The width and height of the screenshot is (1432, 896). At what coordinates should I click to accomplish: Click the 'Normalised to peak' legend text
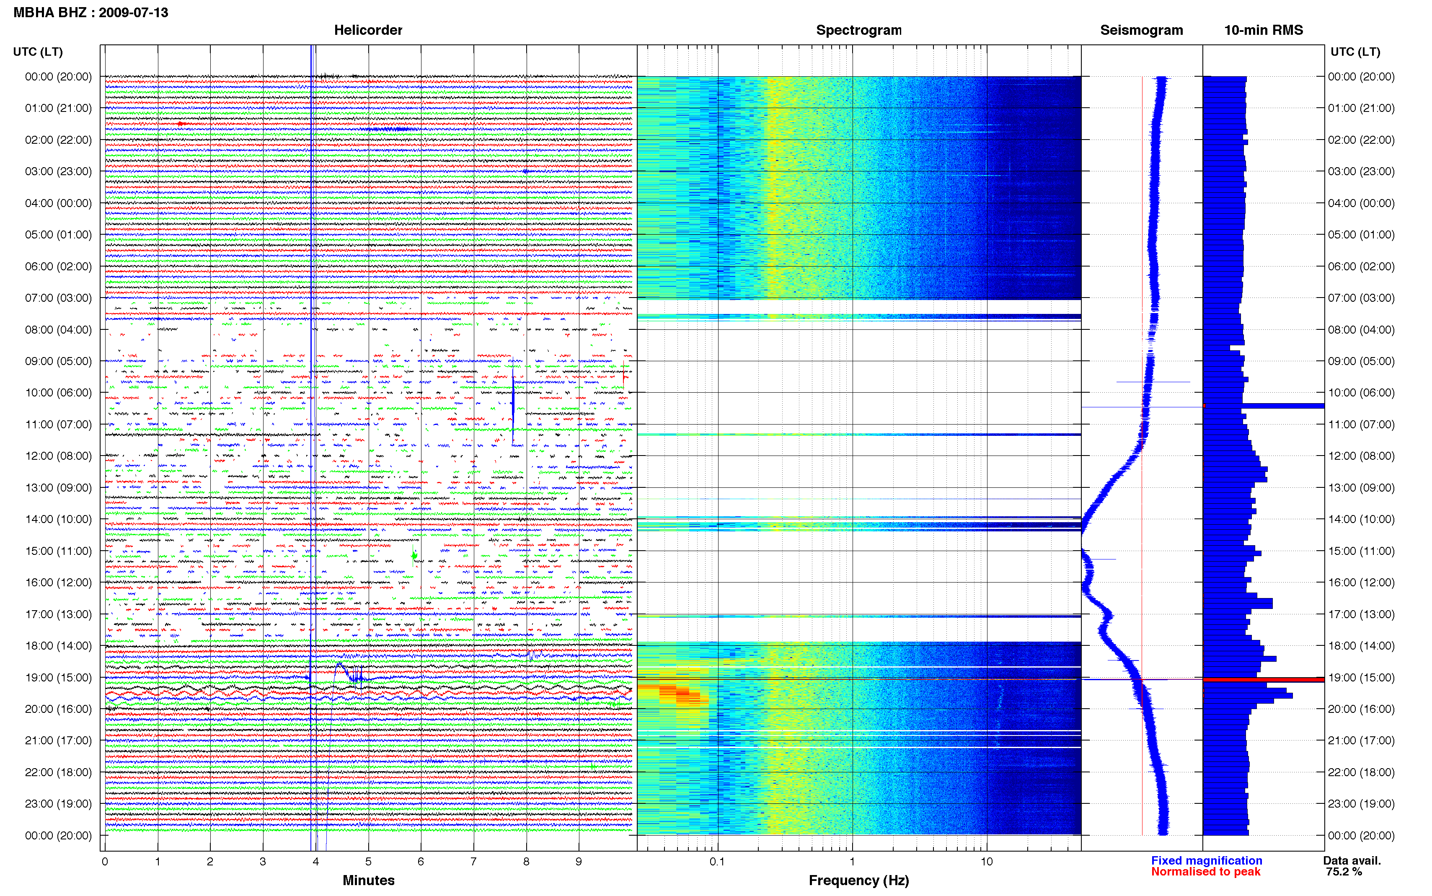[x=1206, y=872]
